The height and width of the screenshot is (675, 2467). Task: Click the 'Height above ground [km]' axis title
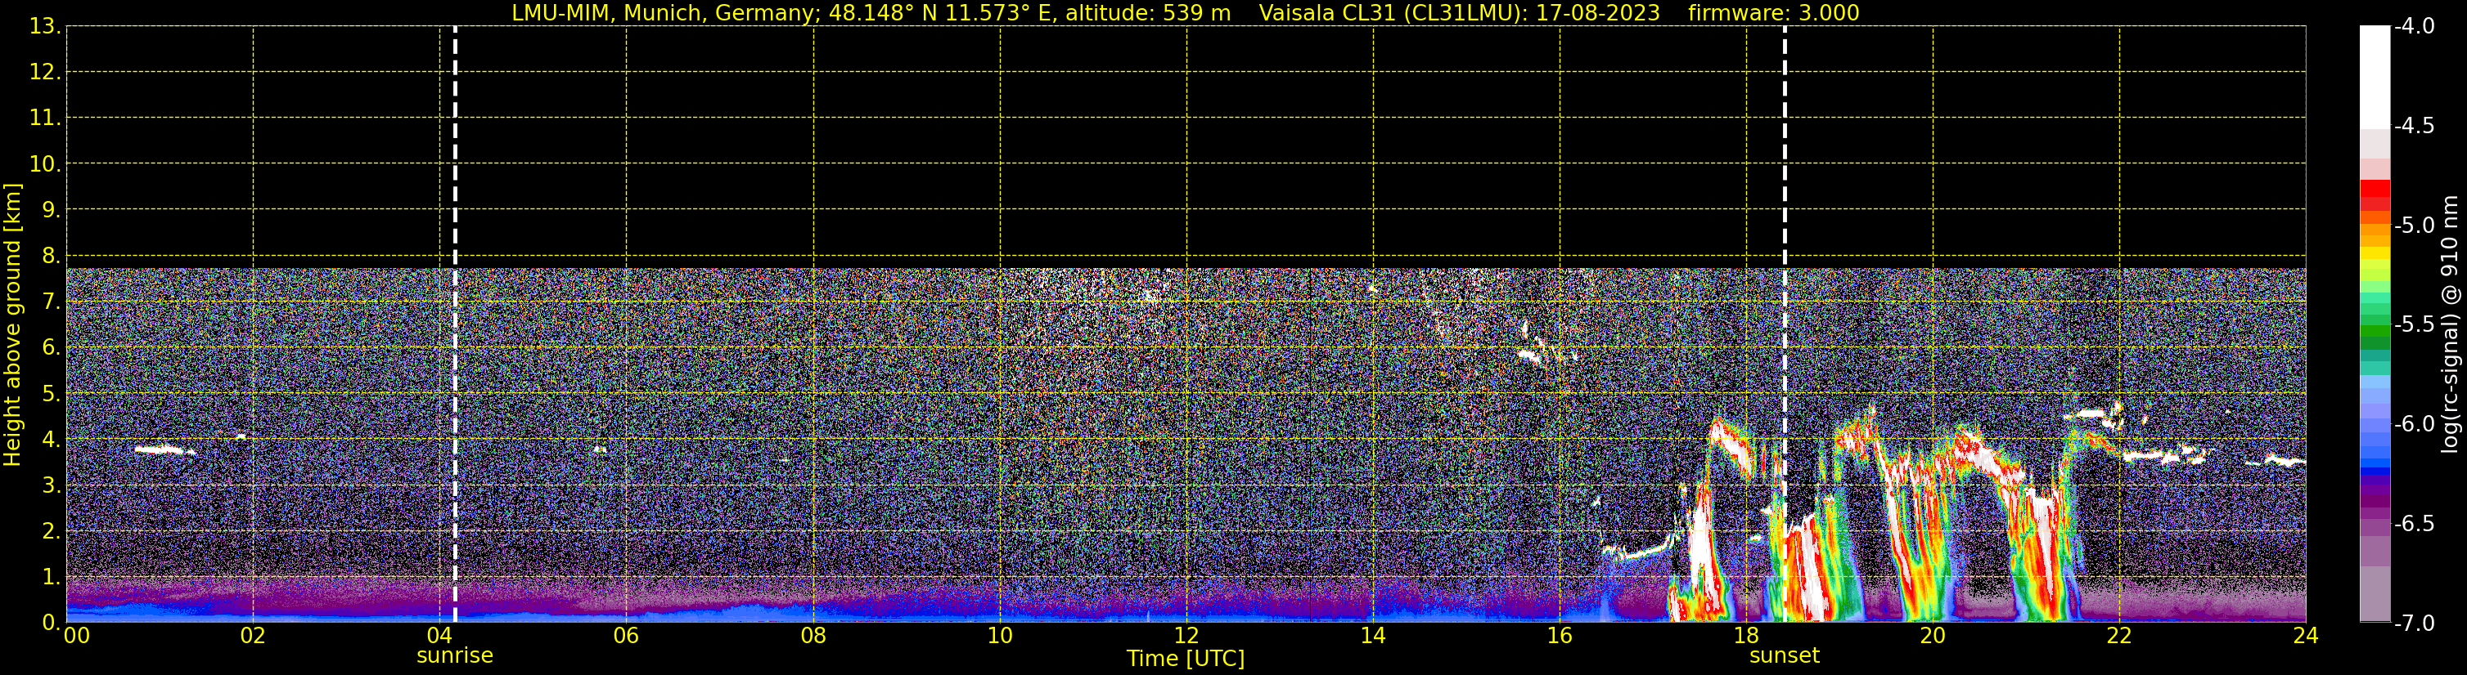[x=12, y=325]
